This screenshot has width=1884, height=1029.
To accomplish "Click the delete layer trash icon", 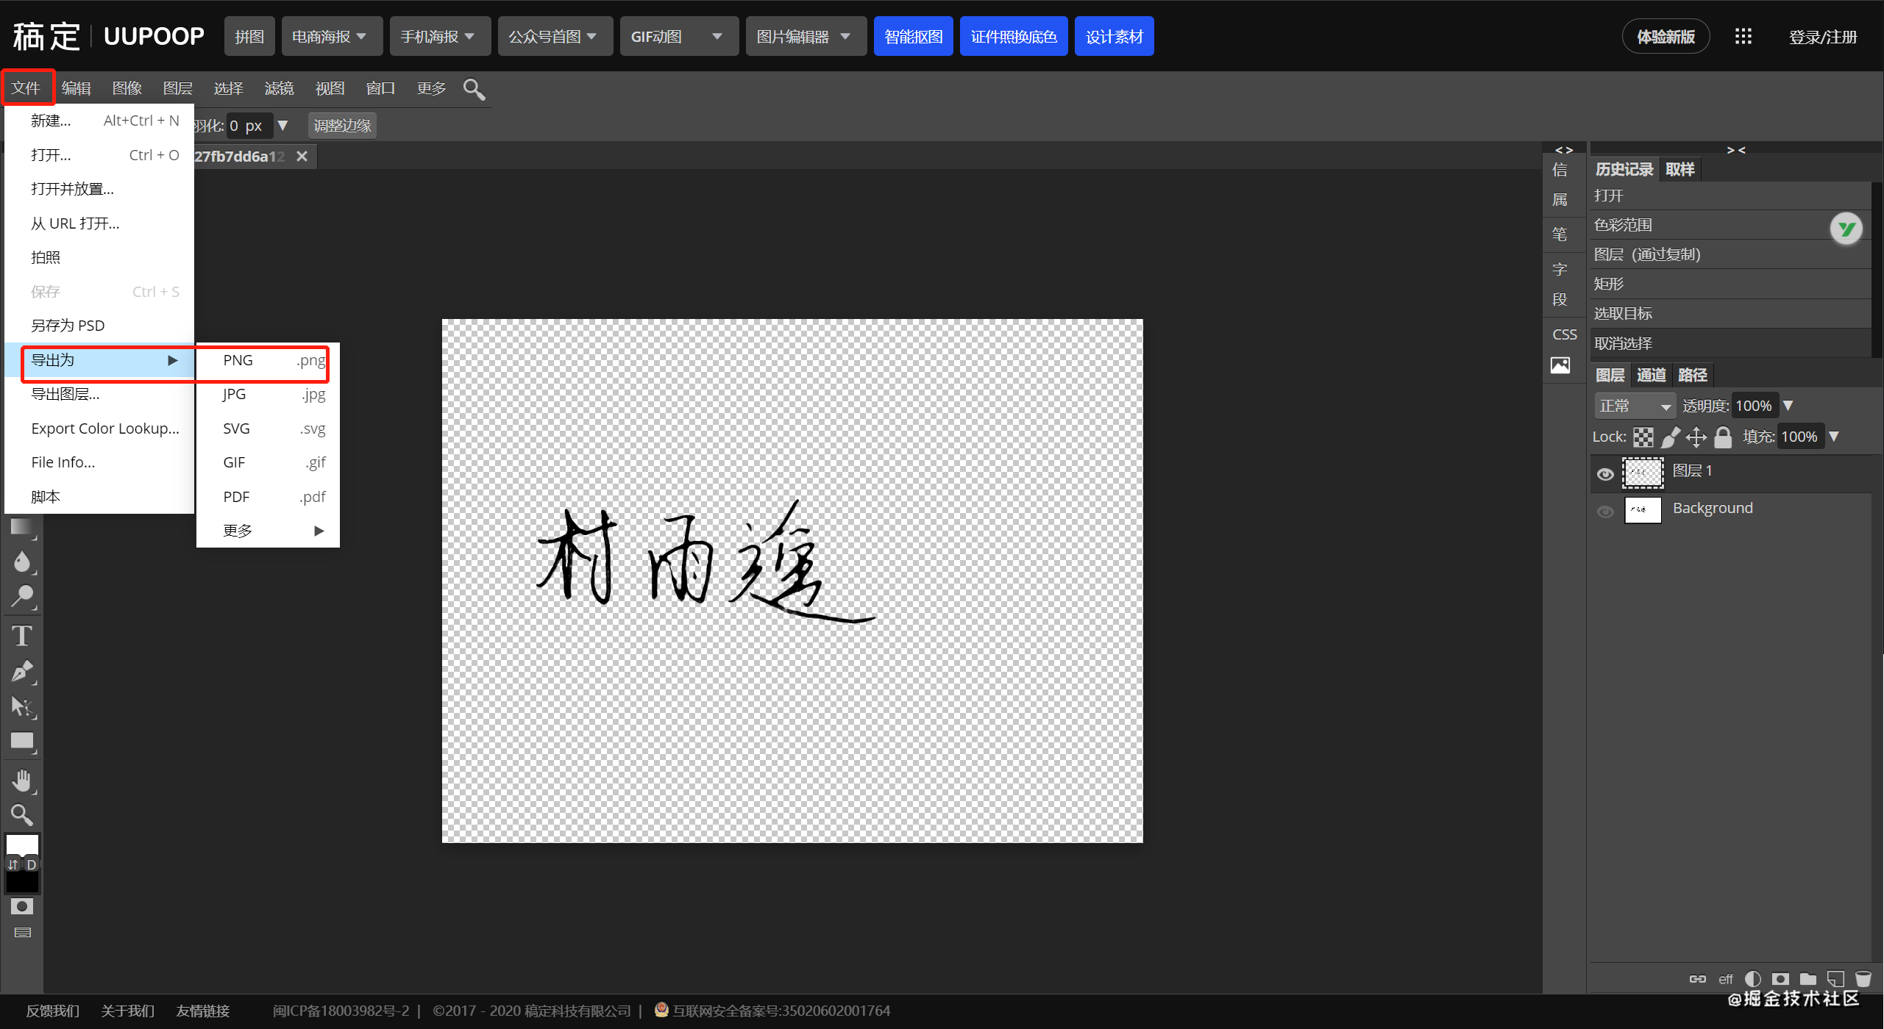I will click(x=1863, y=979).
